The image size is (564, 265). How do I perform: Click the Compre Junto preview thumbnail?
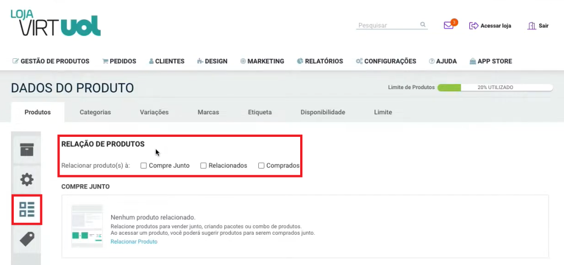(x=86, y=225)
